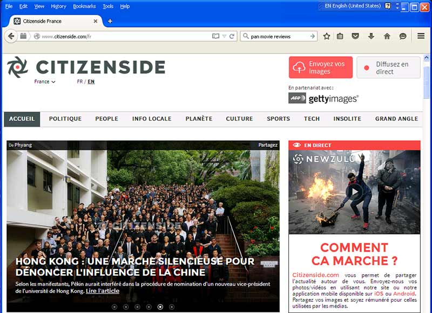Click the search magnifier icon
The height and width of the screenshot is (313, 432).
246,36
